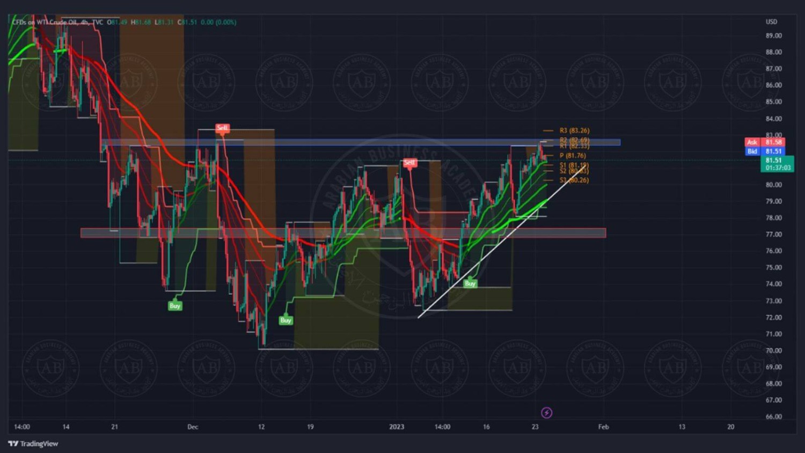Image resolution: width=805 pixels, height=453 pixels.
Task: Click the 12 date label on the time axis
Action: pos(261,427)
